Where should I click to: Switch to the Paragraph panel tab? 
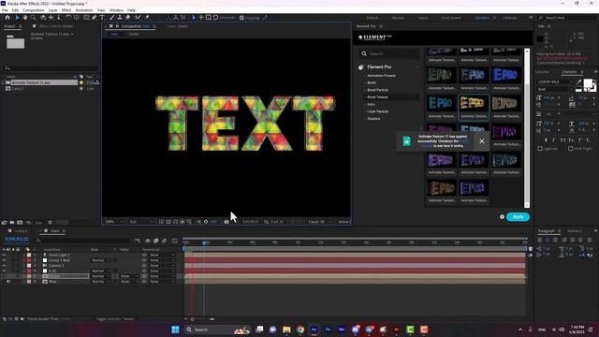[x=547, y=231]
